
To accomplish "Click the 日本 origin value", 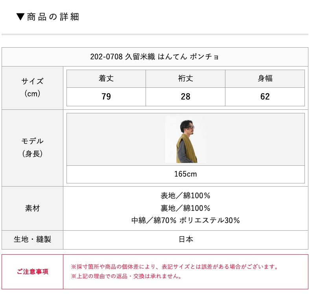I will coord(185,239).
